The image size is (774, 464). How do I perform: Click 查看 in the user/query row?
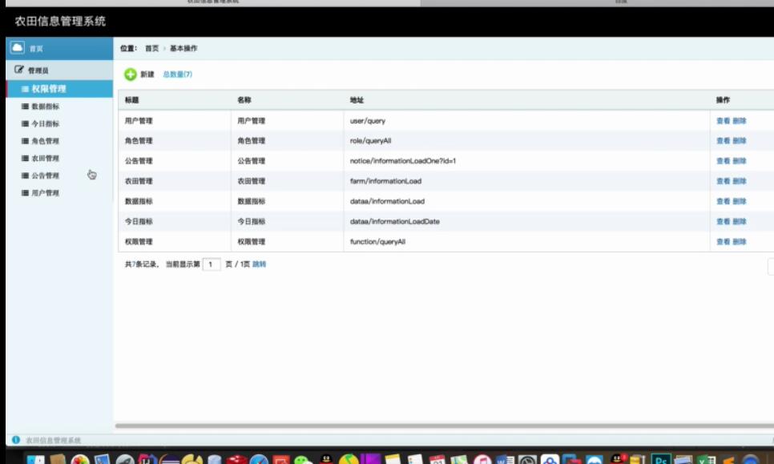pos(724,120)
